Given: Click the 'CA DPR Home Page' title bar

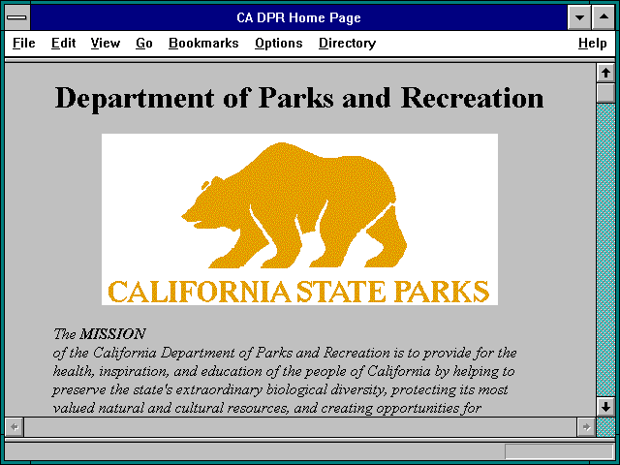Looking at the screenshot, I should pyautogui.click(x=298, y=17).
